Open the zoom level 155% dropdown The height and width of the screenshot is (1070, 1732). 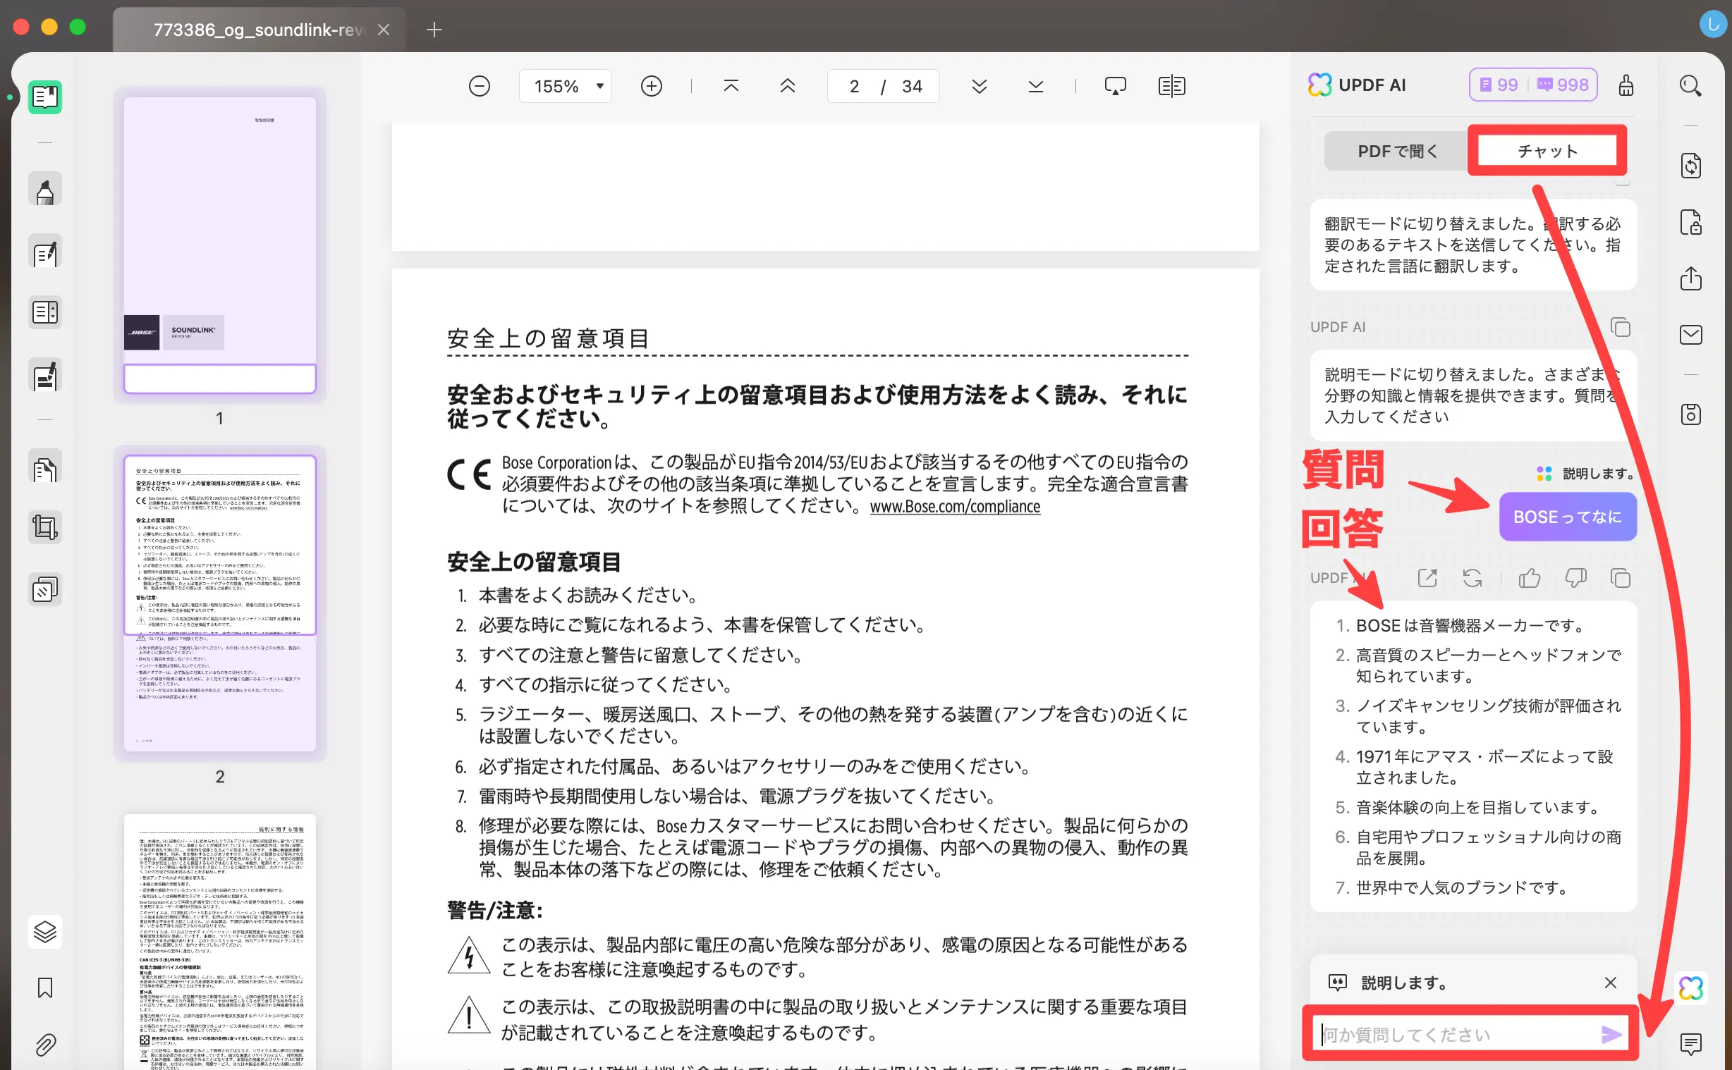click(x=566, y=86)
